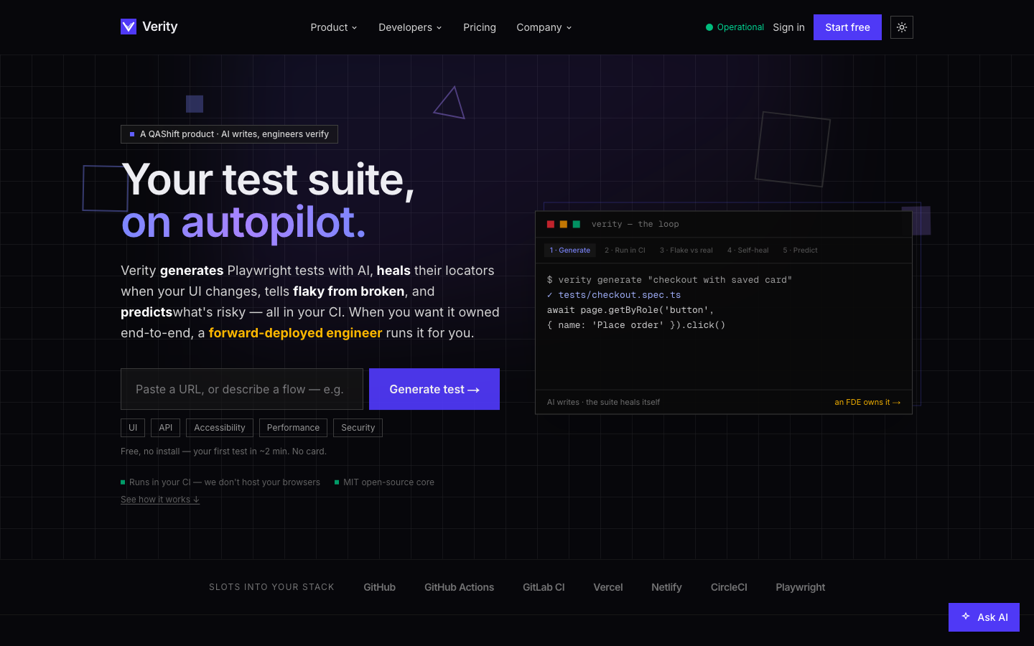Click the Start free button
Screen dimensions: 1034x646
coord(847,27)
